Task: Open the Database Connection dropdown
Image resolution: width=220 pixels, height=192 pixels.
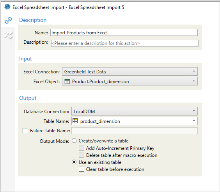Action: (135, 111)
